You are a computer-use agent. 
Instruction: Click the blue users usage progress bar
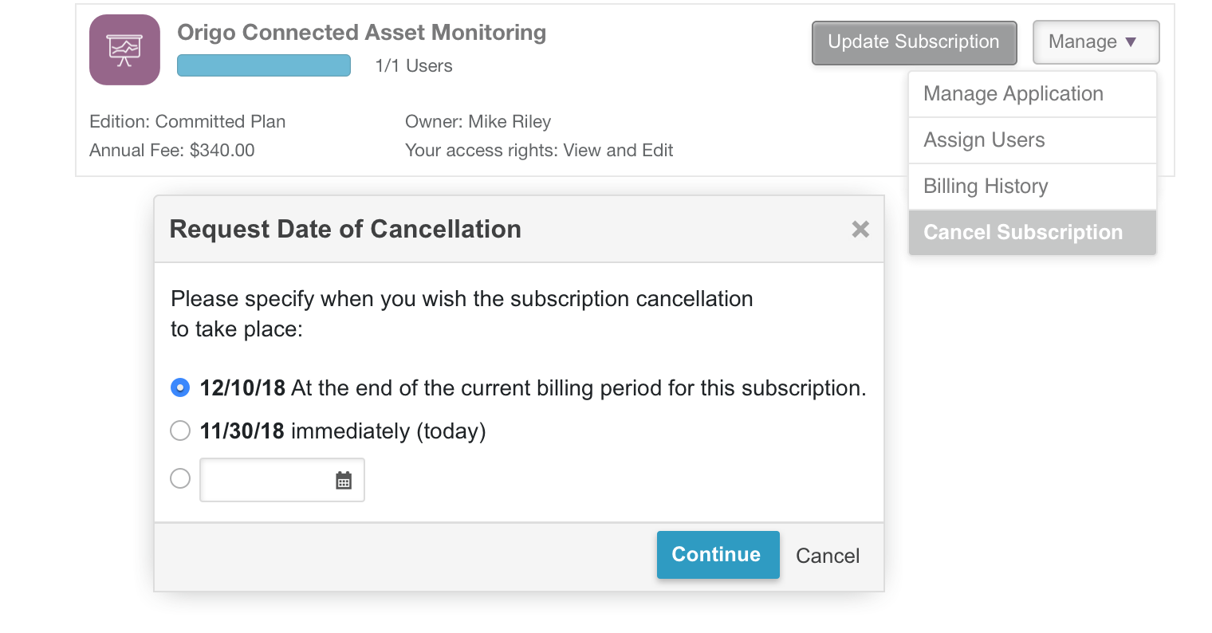pos(264,65)
